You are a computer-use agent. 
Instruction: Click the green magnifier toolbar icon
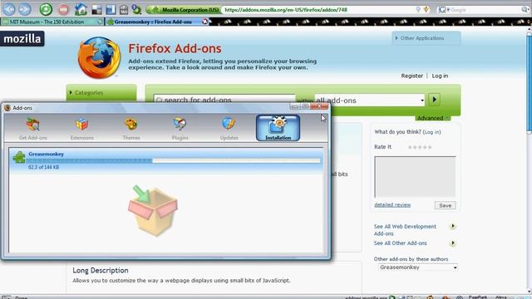tap(136, 9)
